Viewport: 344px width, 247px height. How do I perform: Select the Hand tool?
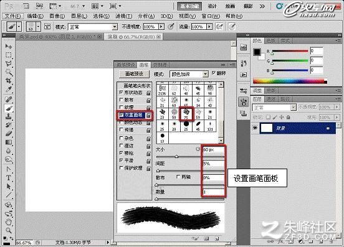pyautogui.click(x=9, y=222)
